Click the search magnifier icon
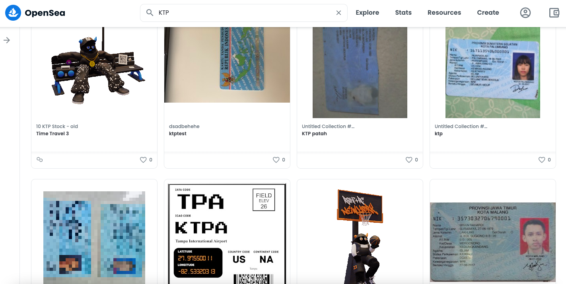This screenshot has width=566, height=284. coord(150,13)
